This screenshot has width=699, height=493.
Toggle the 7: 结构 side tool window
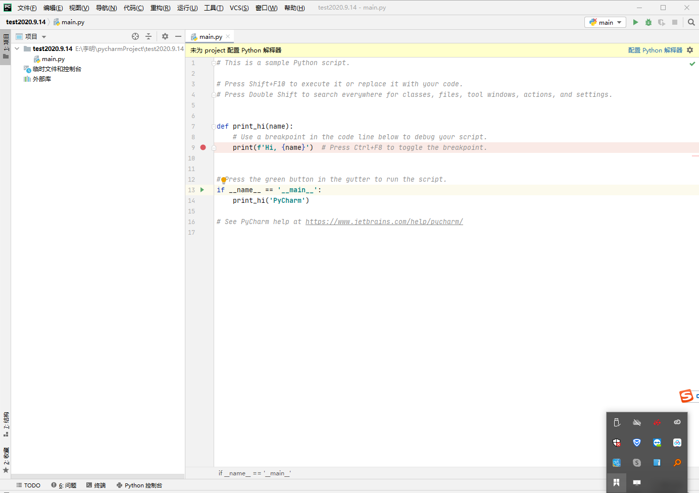(x=6, y=424)
